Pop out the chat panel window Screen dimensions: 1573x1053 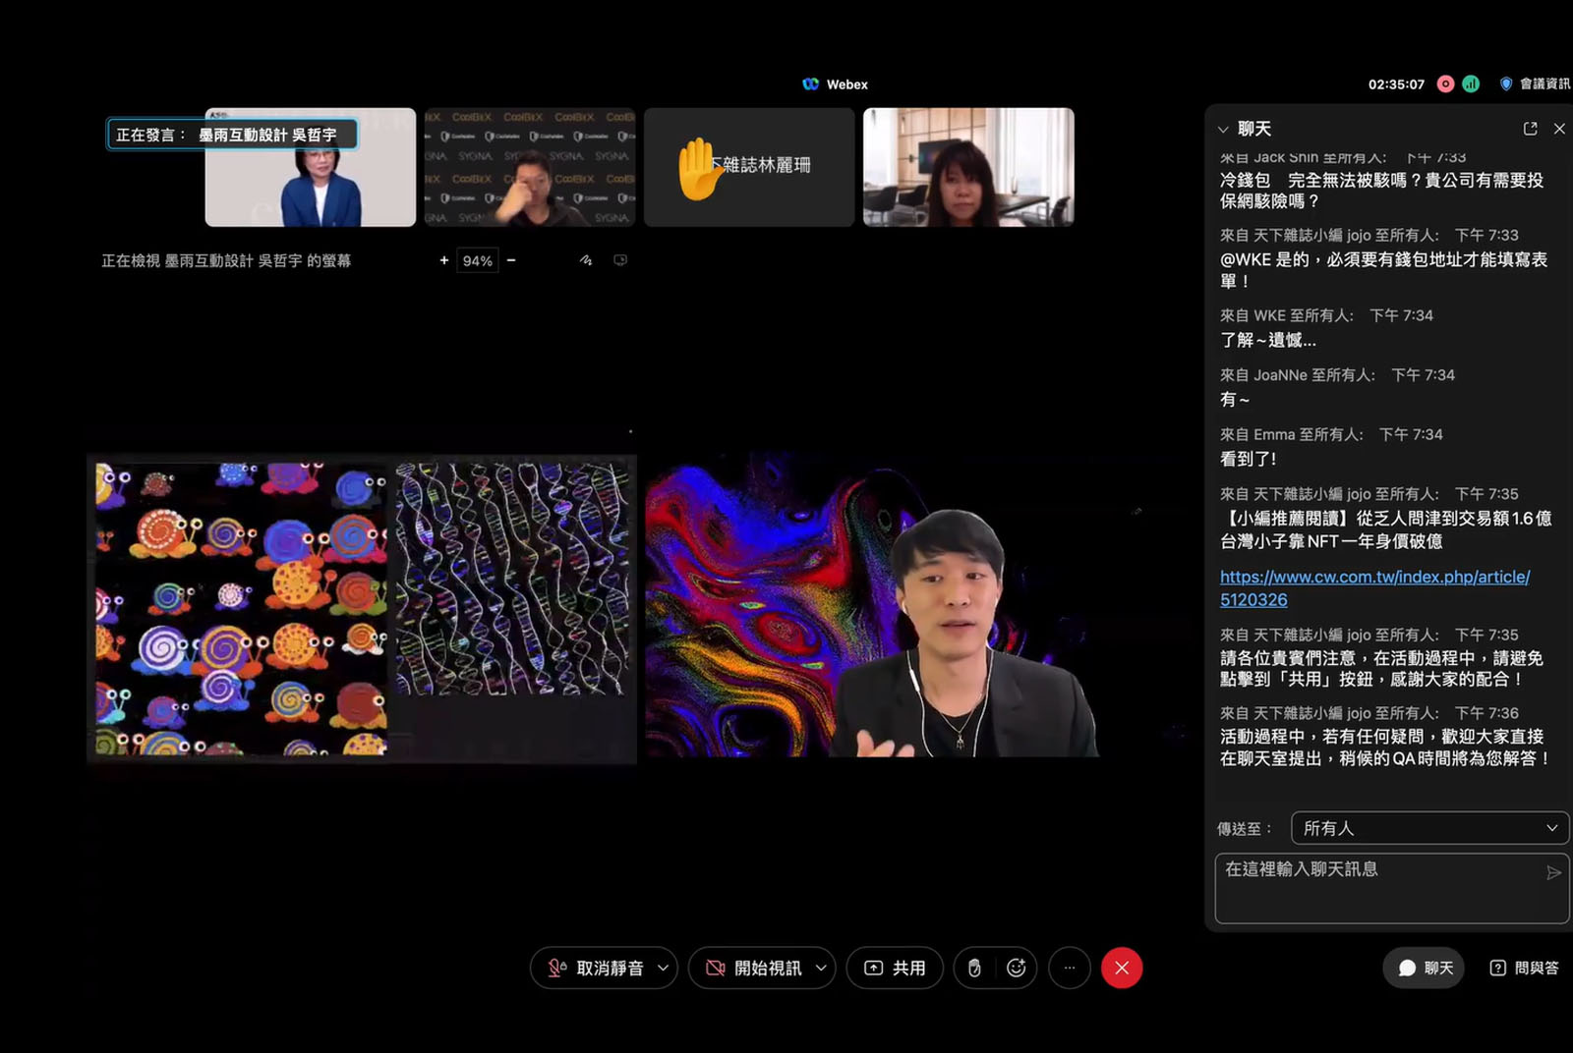point(1530,129)
